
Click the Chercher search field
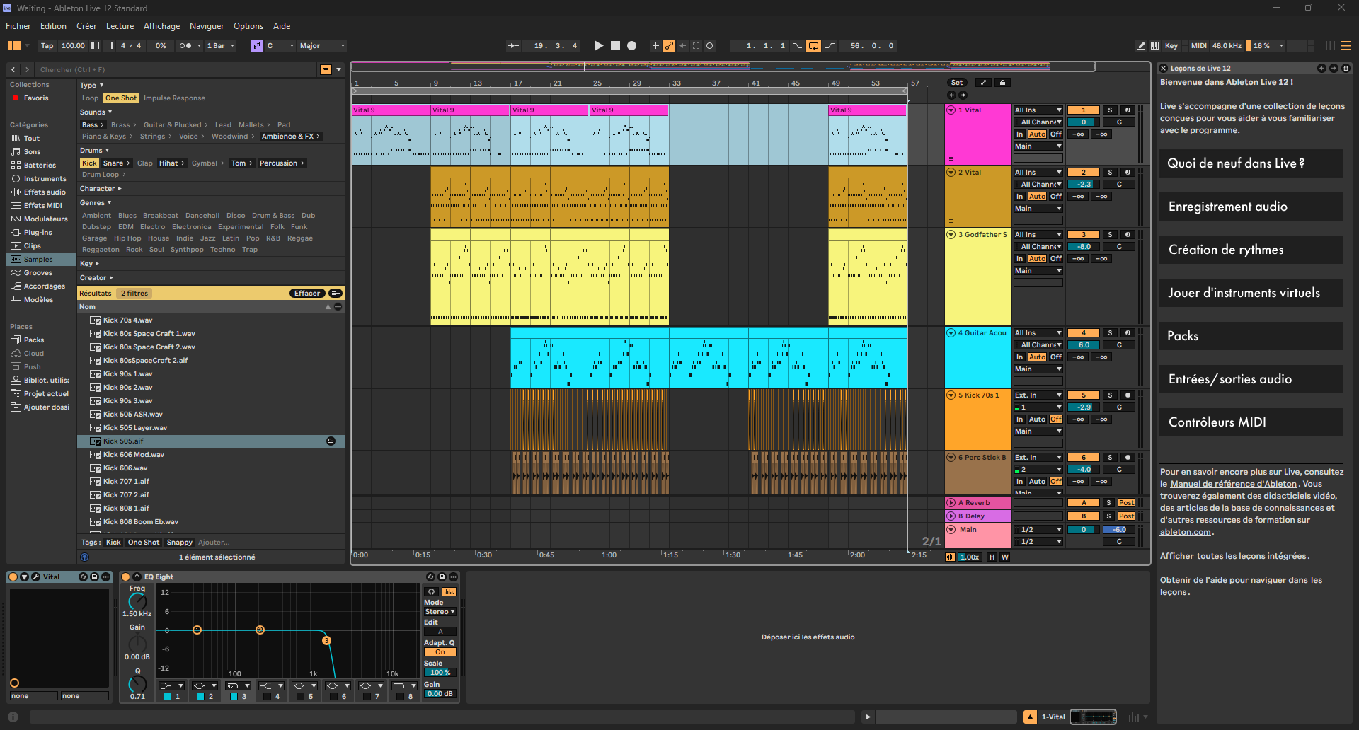pos(177,69)
